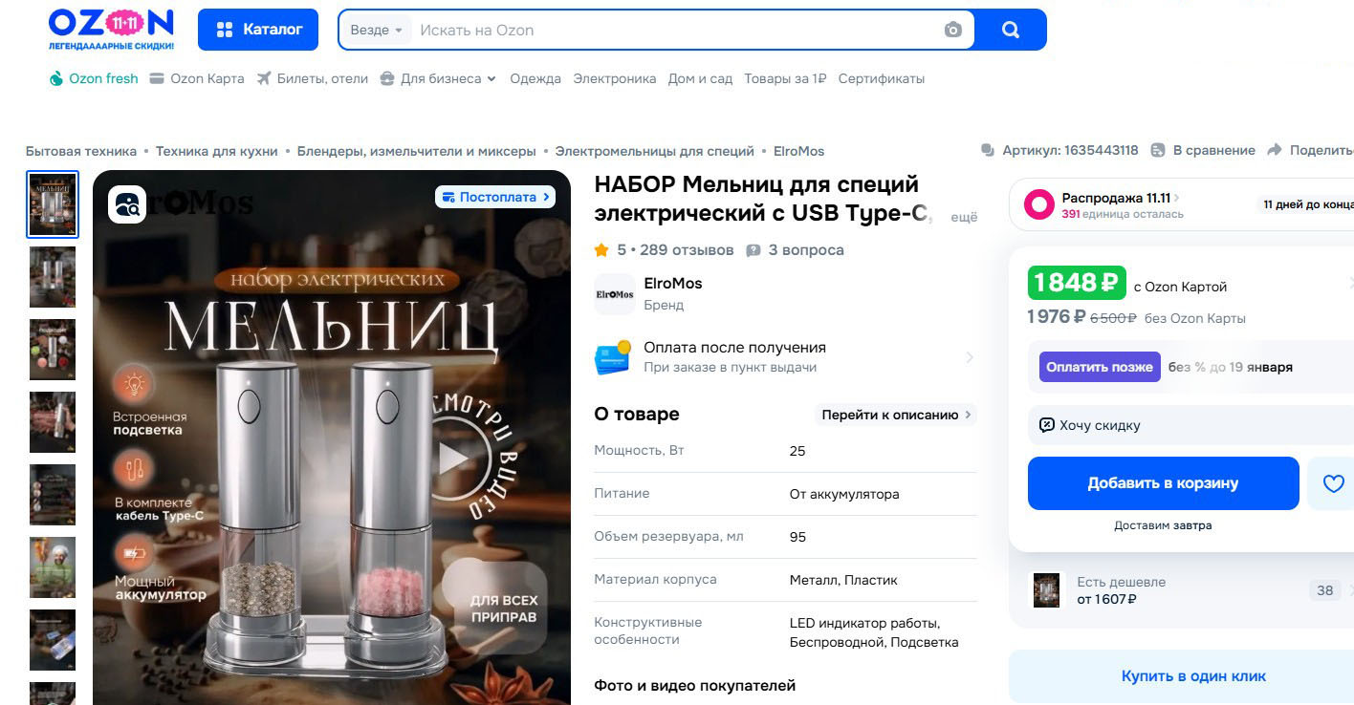Screen dimensions: 1354x705
Task: Expand the 'Для бизнеса' menu
Action: point(439,78)
